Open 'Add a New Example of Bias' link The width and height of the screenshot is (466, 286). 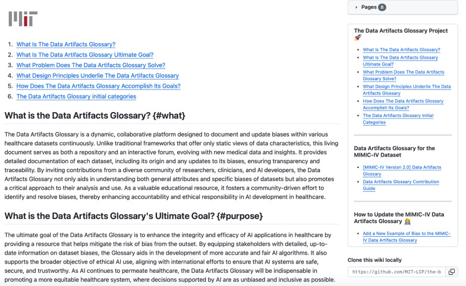[x=406, y=237]
